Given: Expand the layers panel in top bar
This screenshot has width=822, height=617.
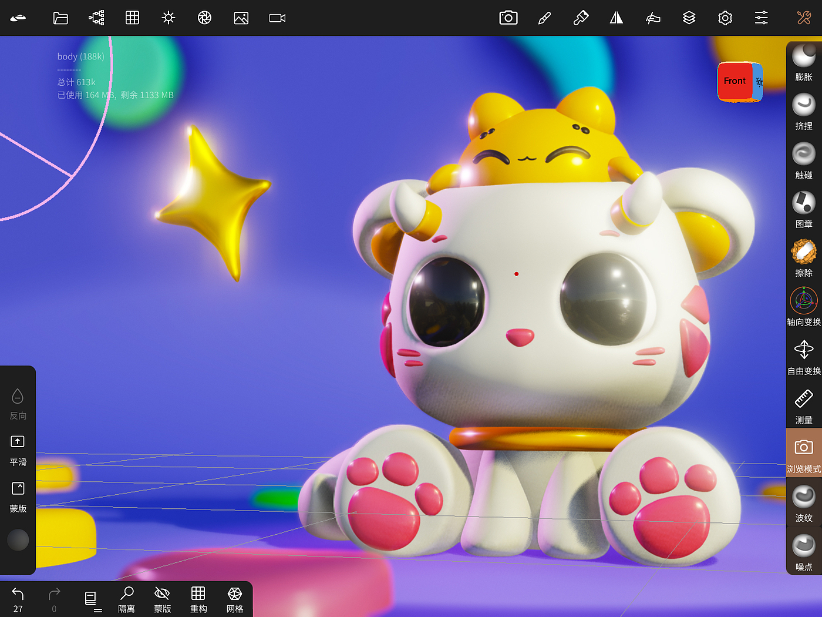Looking at the screenshot, I should (x=689, y=18).
